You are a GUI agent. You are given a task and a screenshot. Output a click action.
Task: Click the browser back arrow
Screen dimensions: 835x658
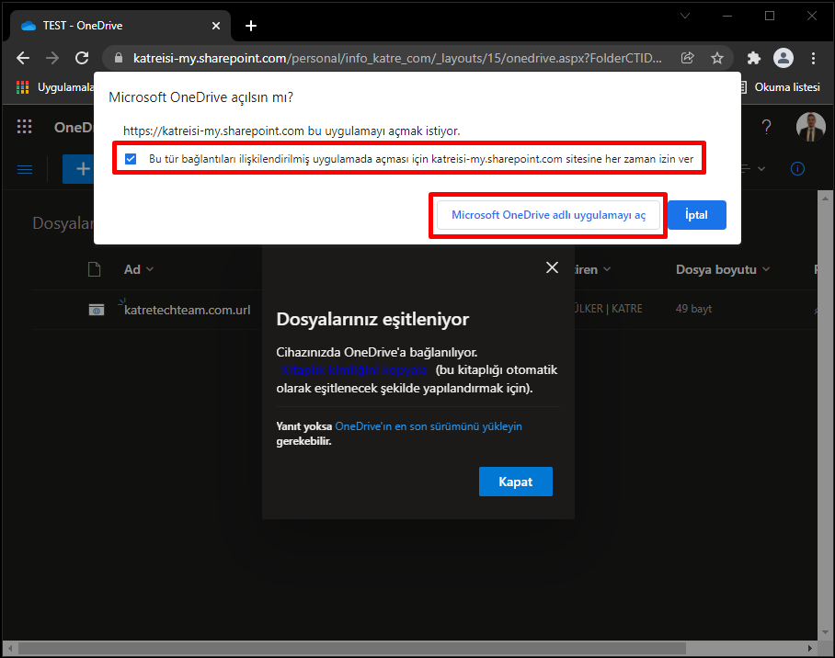click(23, 58)
